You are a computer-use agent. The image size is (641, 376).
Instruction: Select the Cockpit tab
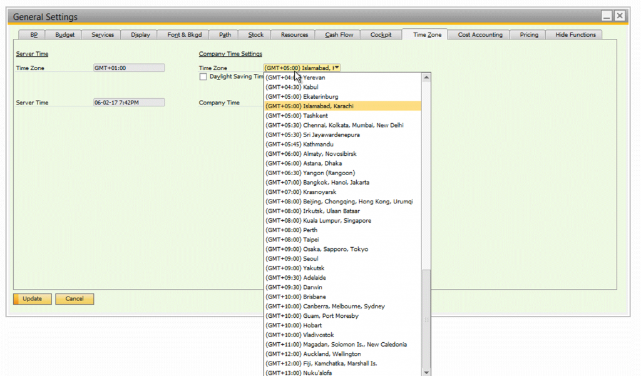[381, 34]
